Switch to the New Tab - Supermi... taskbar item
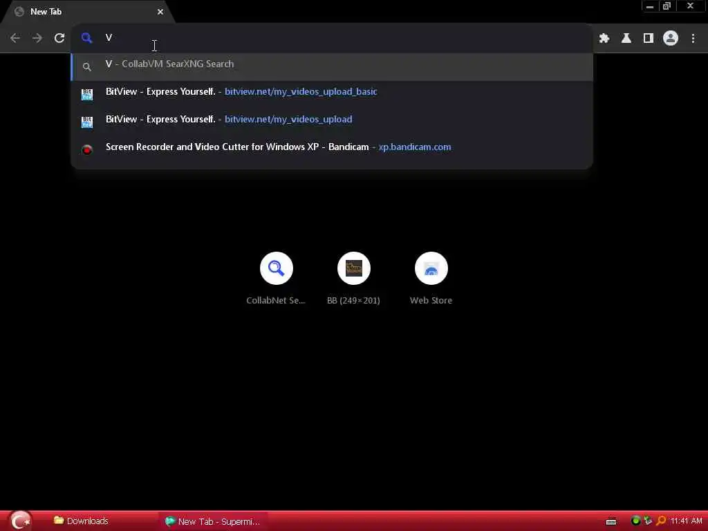708x531 pixels. (x=213, y=521)
